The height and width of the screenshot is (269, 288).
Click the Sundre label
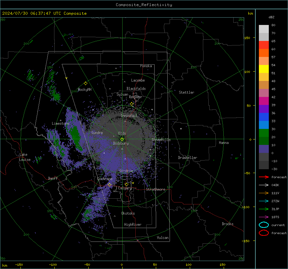pos(97,132)
